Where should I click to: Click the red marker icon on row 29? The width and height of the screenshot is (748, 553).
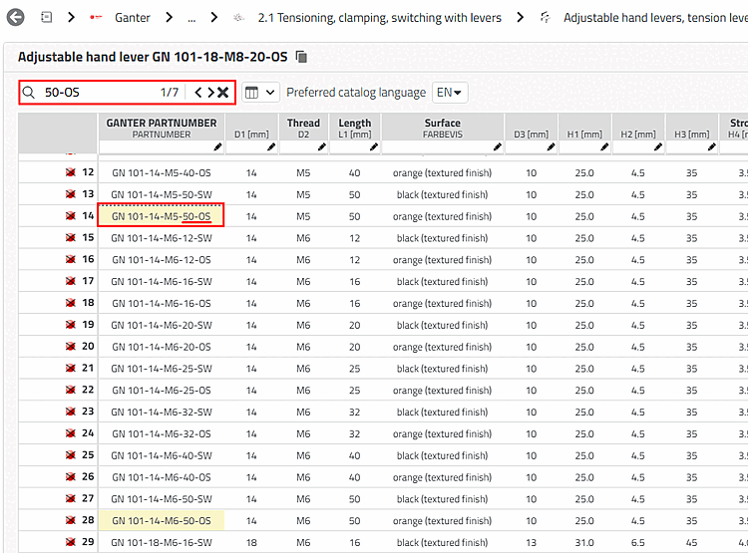pos(71,542)
